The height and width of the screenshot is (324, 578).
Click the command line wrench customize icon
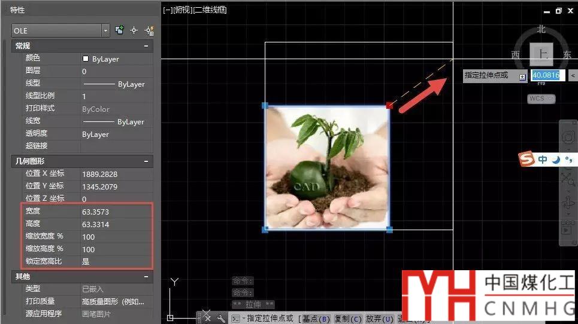[x=221, y=319]
